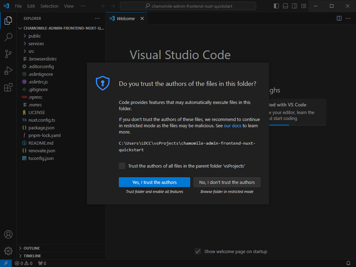Click the workspace trust shield icon
Screen dimensions: 356x267
tap(103, 83)
